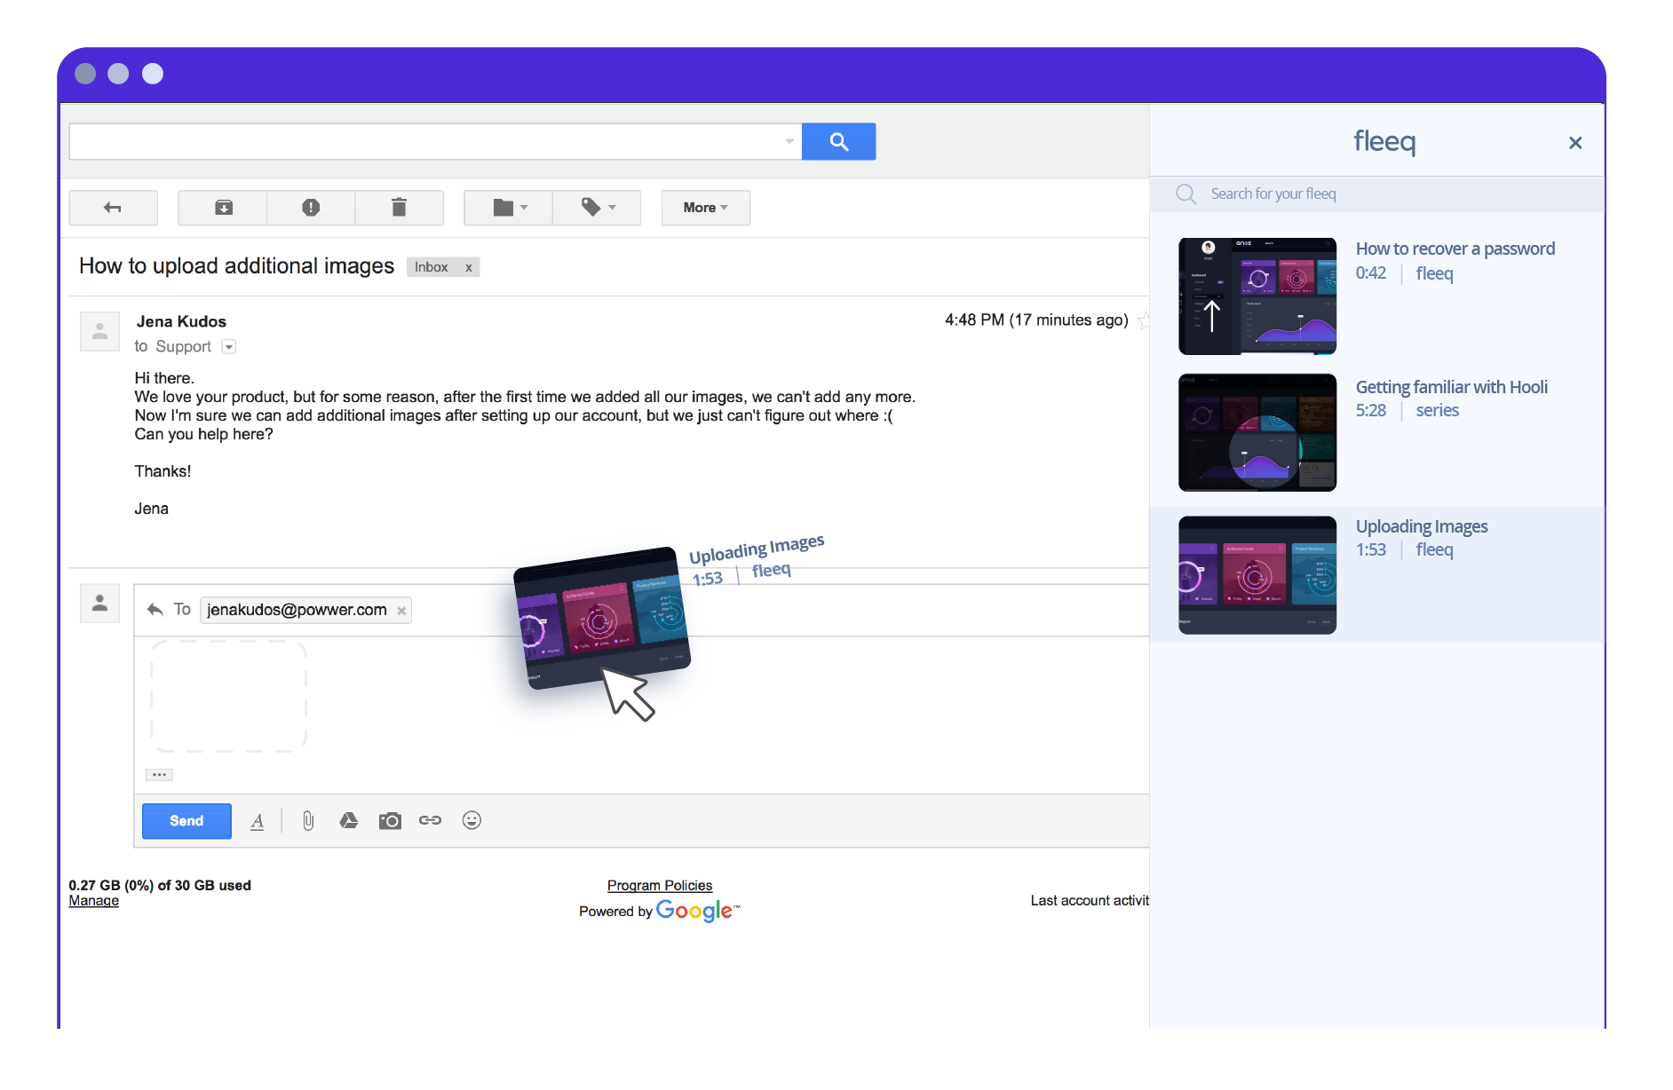Image resolution: width=1673 pixels, height=1090 pixels.
Task: Click the blue mail search button
Action: coord(838,142)
